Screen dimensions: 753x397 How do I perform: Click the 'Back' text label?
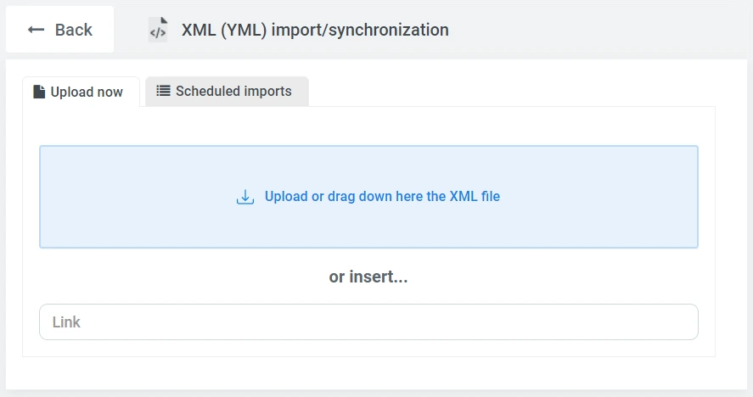[74, 30]
